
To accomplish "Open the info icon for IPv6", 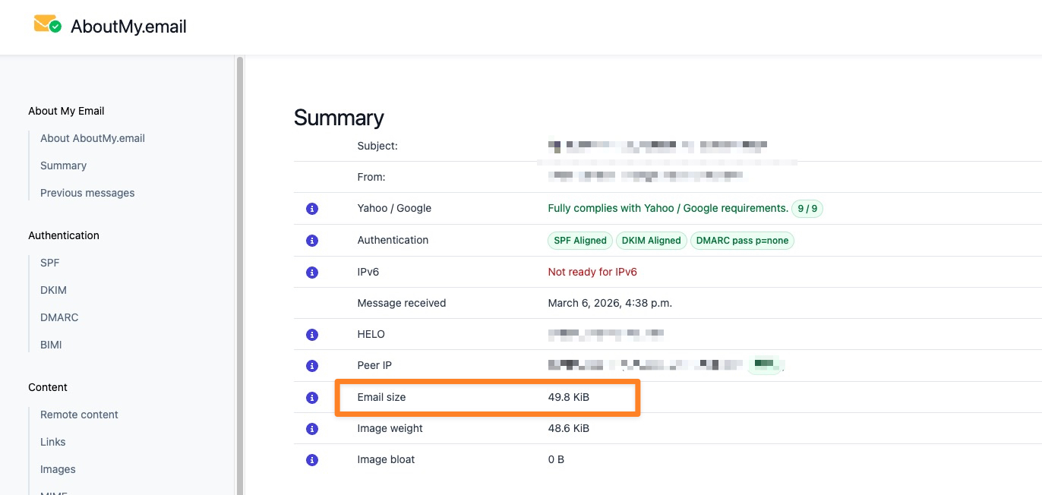I will click(x=311, y=272).
